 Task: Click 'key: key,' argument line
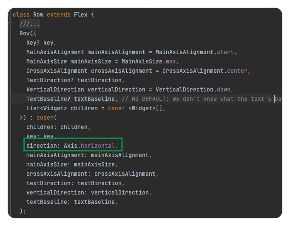41,136
